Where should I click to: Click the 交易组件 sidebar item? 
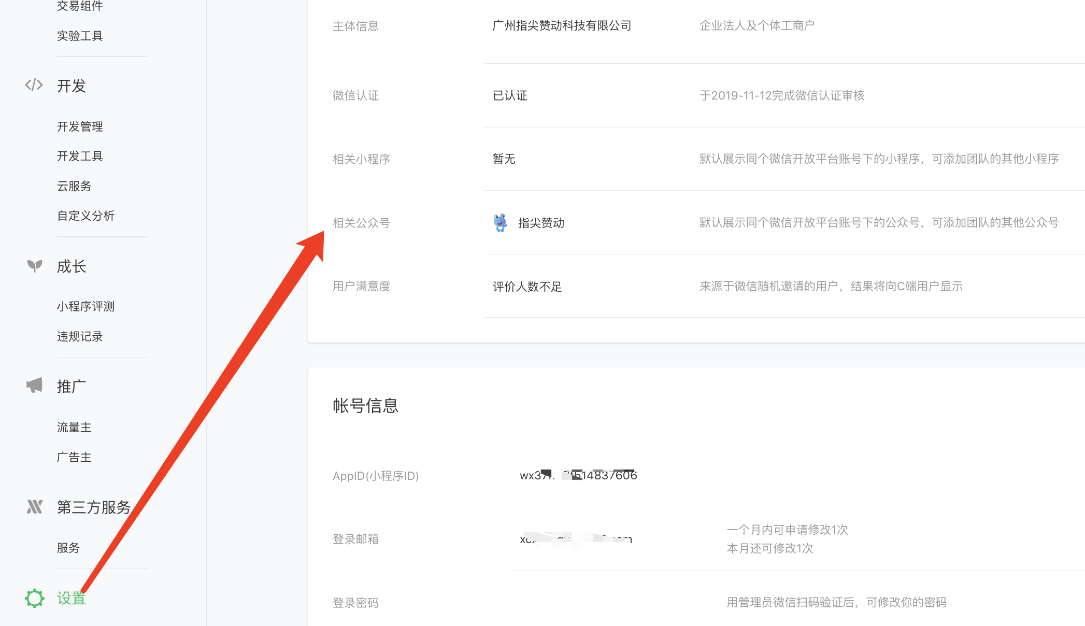(80, 6)
